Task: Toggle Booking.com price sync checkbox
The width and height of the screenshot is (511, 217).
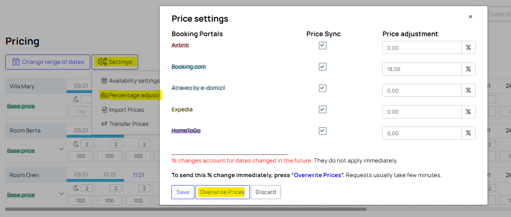Action: [x=323, y=67]
